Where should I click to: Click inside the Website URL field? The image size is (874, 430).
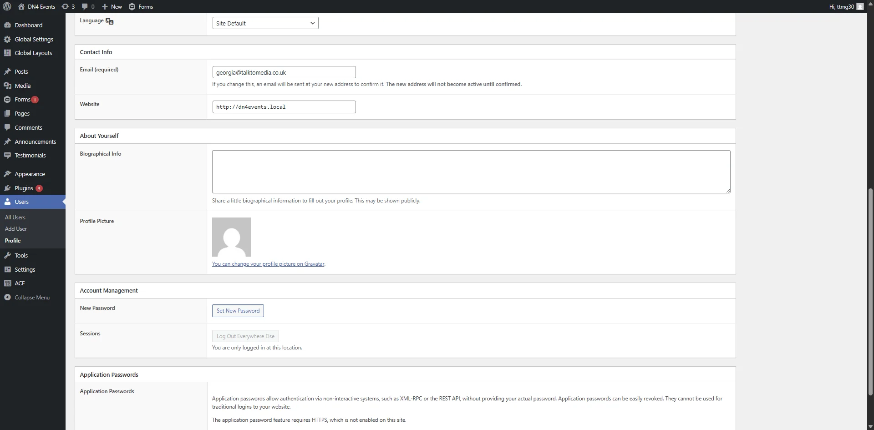283,106
